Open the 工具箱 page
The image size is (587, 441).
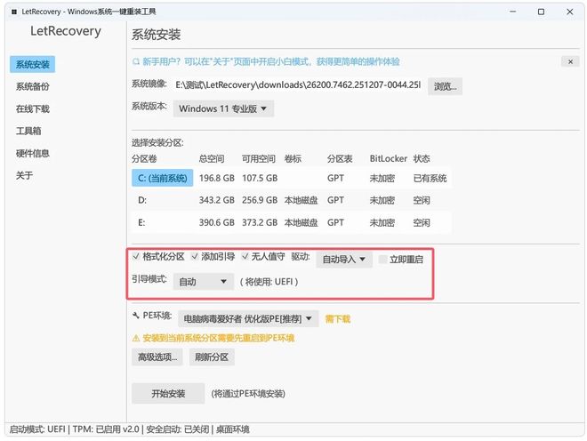(28, 131)
